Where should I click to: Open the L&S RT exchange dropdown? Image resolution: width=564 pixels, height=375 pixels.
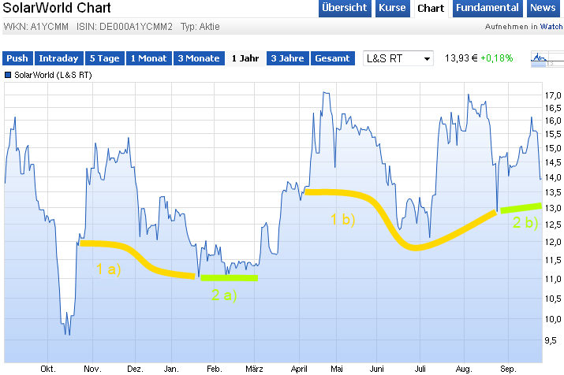(x=398, y=58)
